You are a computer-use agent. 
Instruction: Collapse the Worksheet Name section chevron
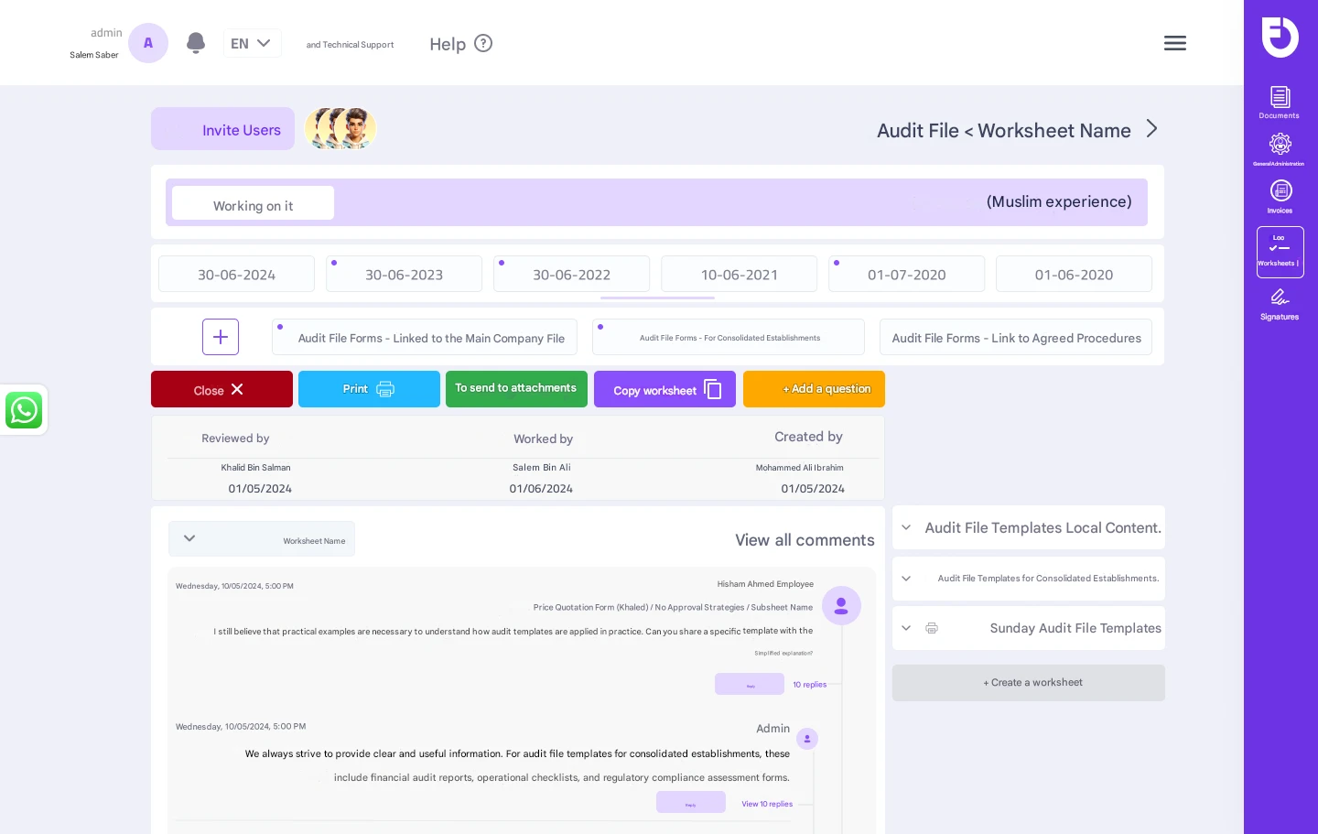189,538
